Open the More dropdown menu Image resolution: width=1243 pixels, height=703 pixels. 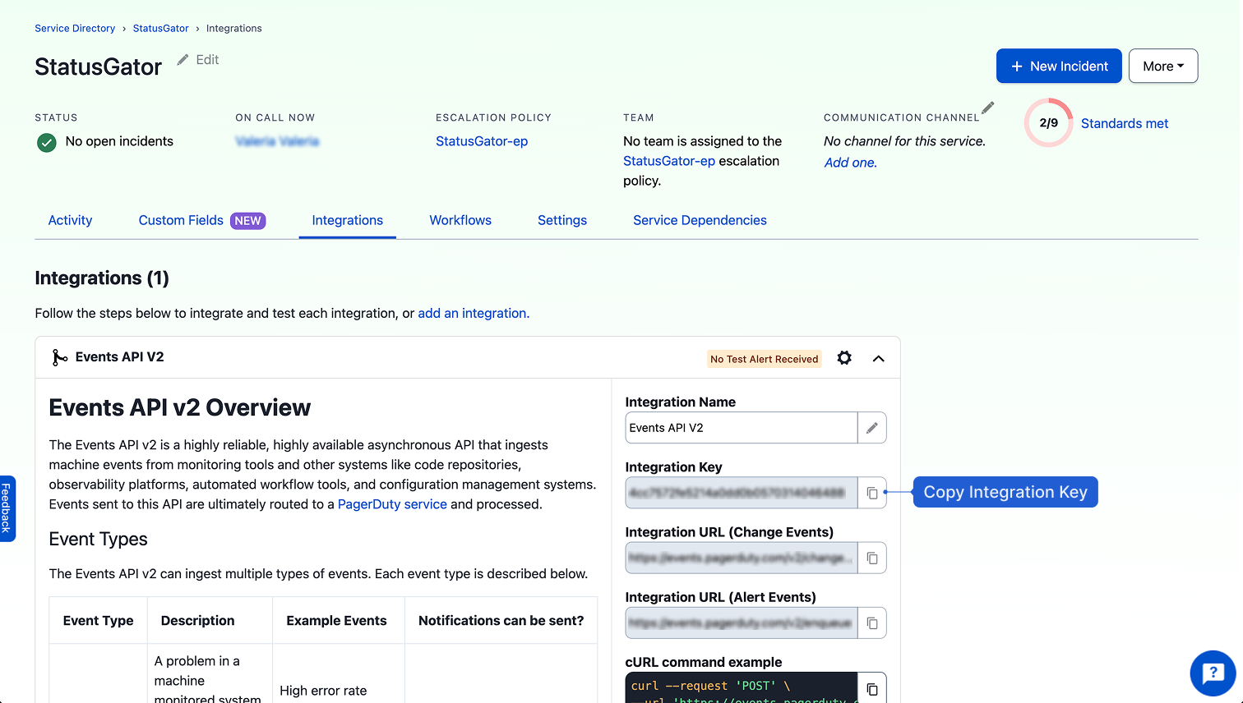(x=1163, y=66)
